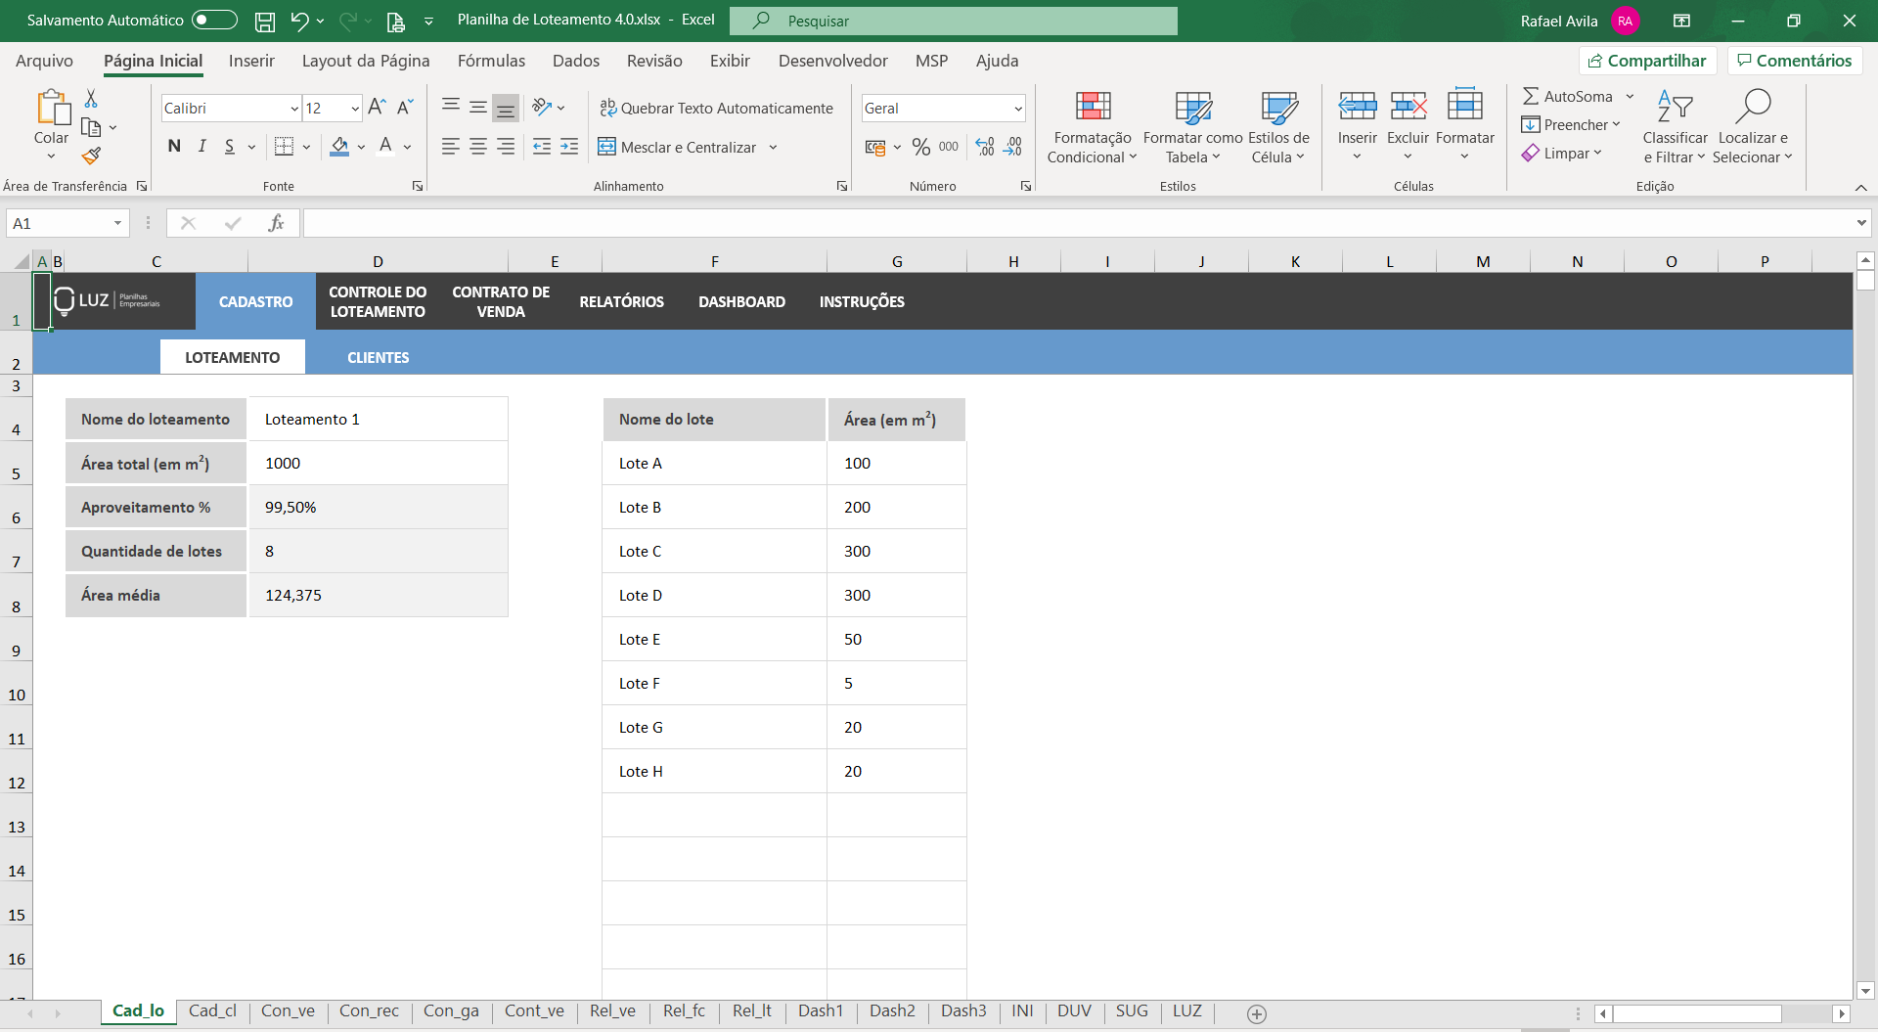Click the Increase Font Size icon

click(x=377, y=108)
